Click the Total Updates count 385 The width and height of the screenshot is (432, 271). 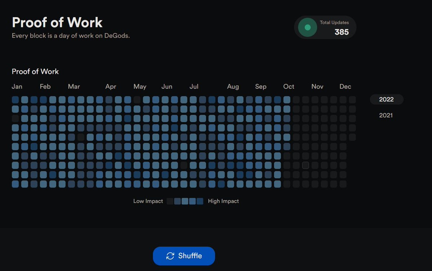pos(342,32)
